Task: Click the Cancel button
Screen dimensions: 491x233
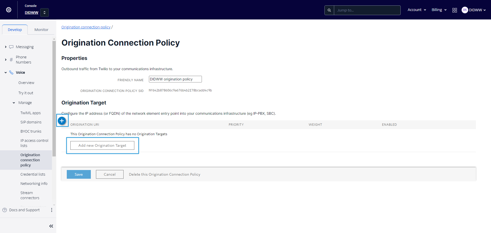Action: (x=110, y=174)
